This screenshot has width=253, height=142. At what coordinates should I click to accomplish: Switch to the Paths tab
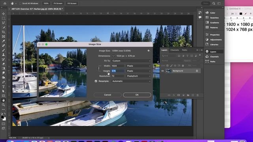(x=185, y=50)
